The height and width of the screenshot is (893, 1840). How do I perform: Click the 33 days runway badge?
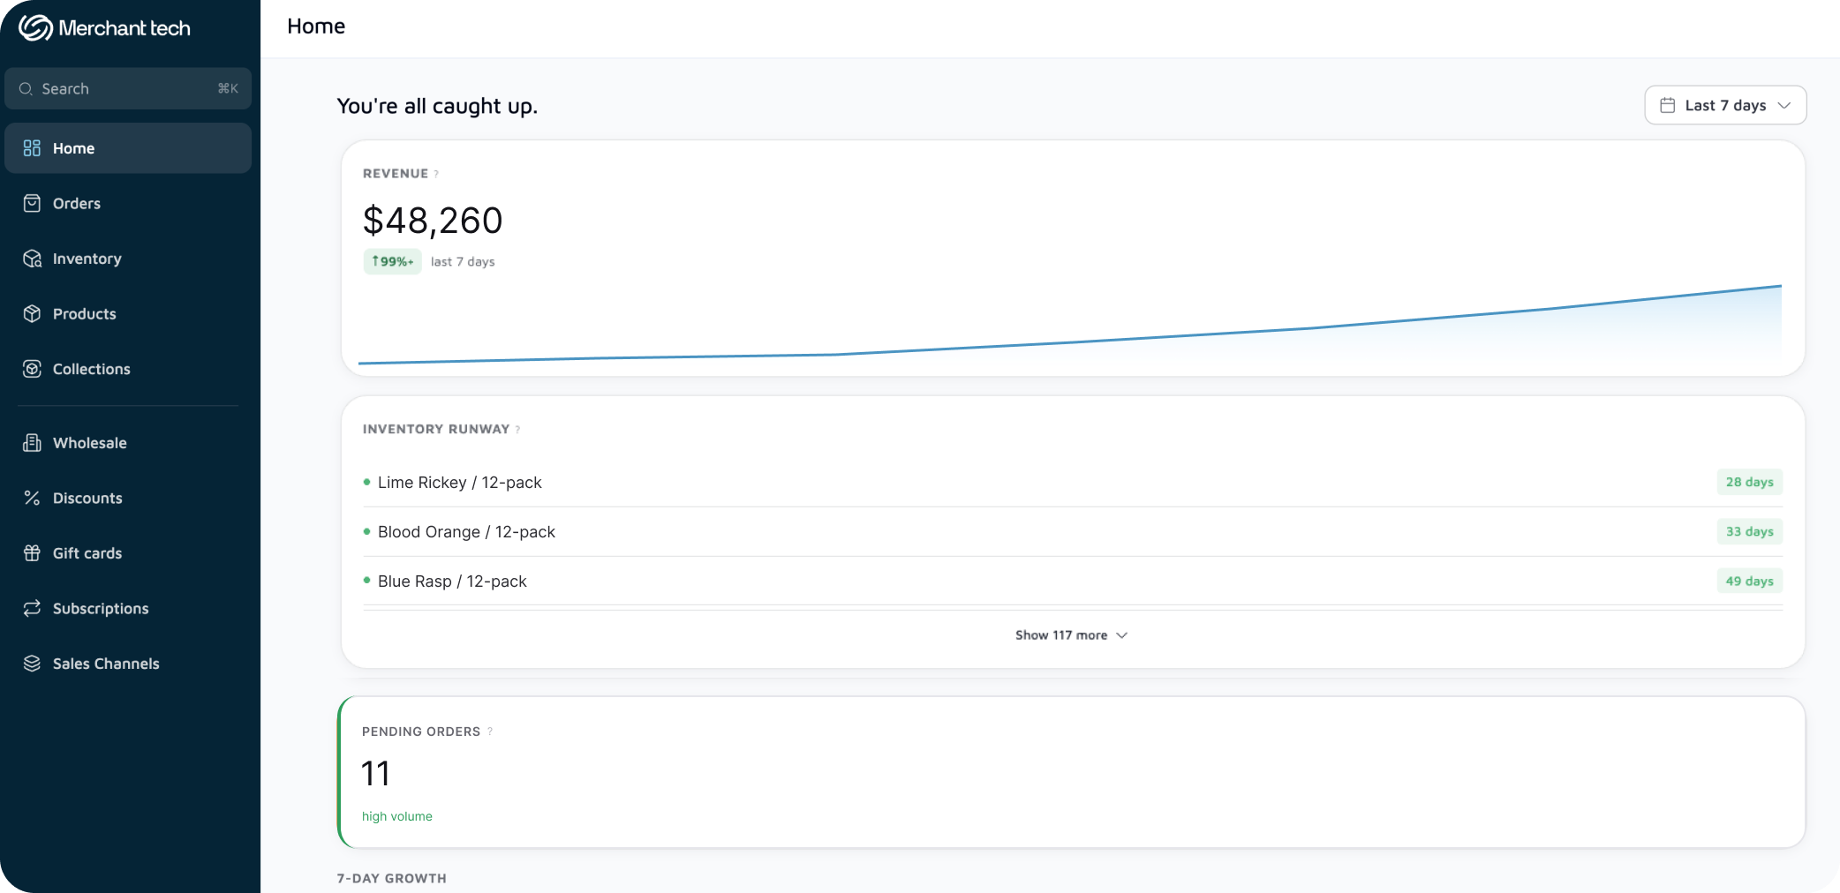coord(1749,532)
